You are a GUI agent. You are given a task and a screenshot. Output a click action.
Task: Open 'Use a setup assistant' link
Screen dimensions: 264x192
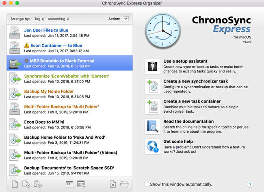click(185, 61)
